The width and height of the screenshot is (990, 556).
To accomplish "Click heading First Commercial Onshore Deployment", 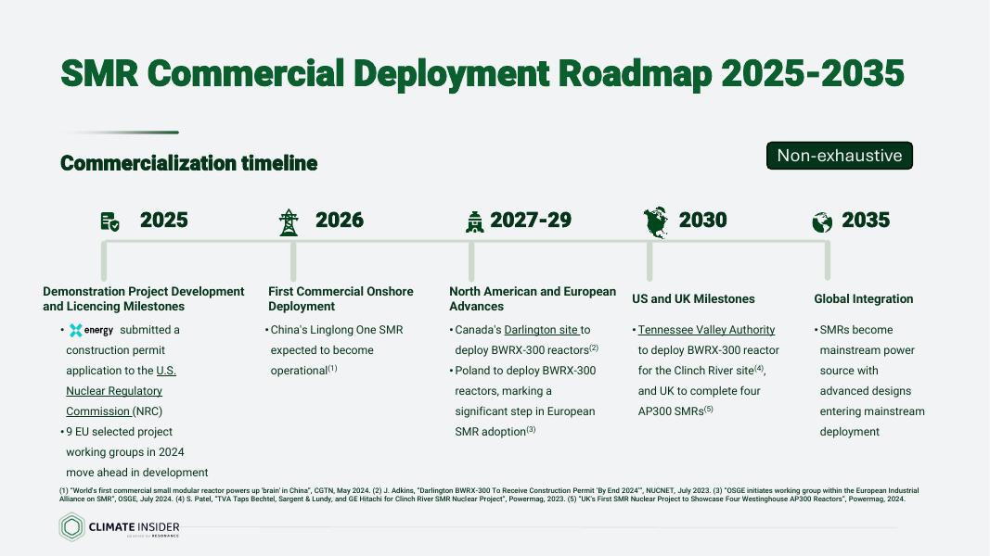I will pos(341,298).
